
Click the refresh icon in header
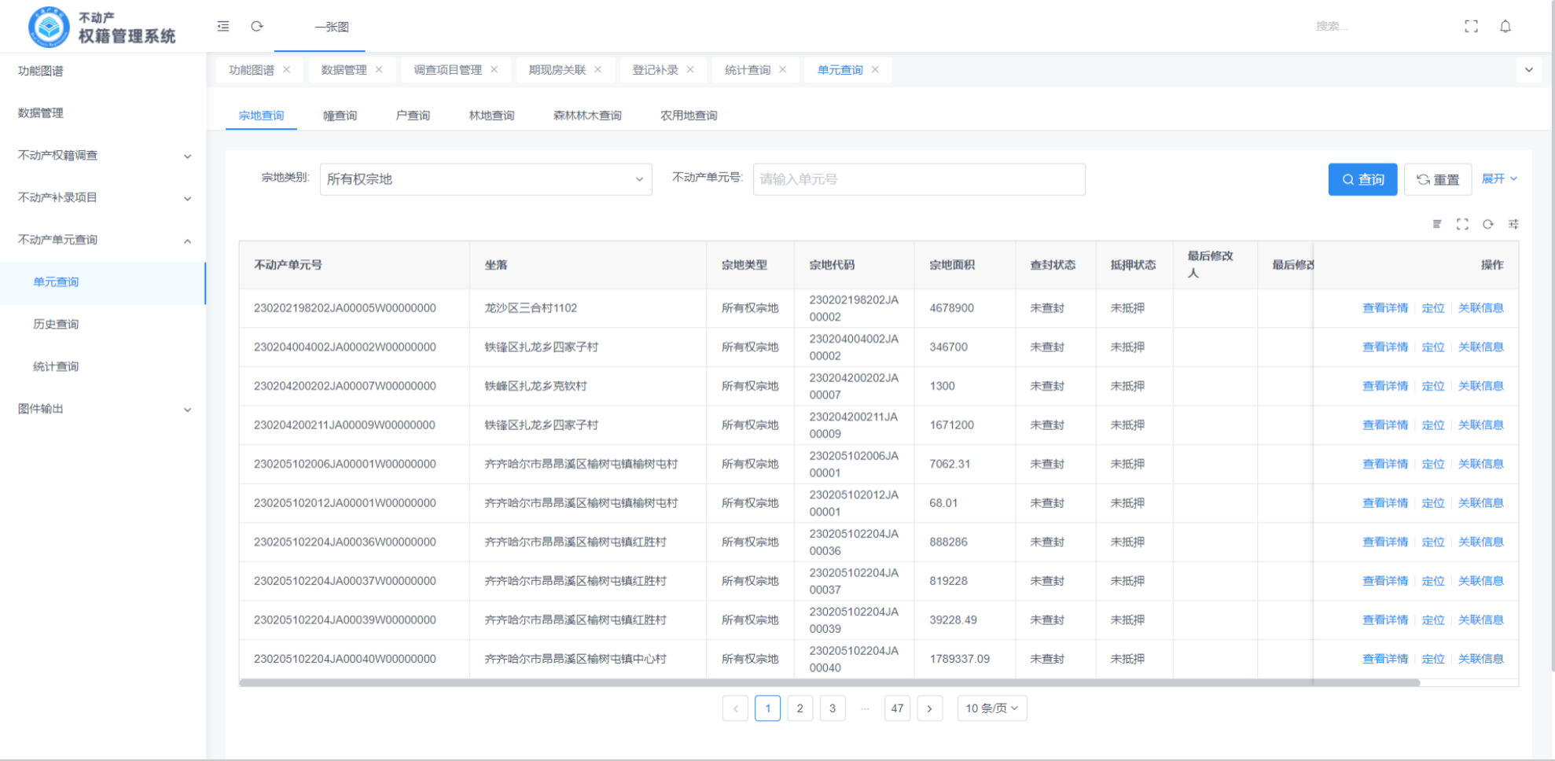257,26
